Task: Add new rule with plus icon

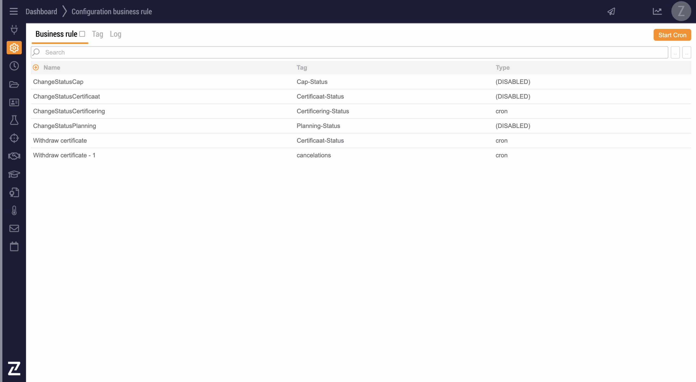Action: pyautogui.click(x=36, y=67)
